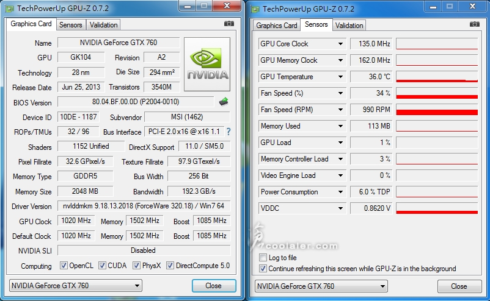Click the camera screenshot icon in Sensors window

point(474,24)
